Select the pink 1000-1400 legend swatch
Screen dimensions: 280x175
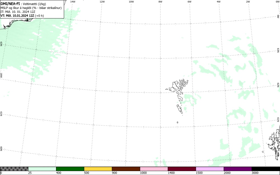(154, 169)
